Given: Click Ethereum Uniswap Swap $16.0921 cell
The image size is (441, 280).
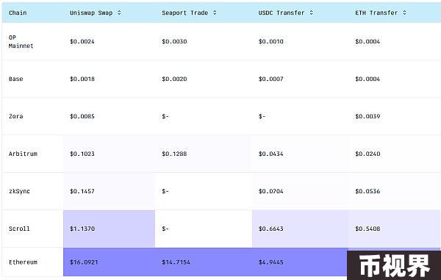Looking at the screenshot, I should 109,262.
